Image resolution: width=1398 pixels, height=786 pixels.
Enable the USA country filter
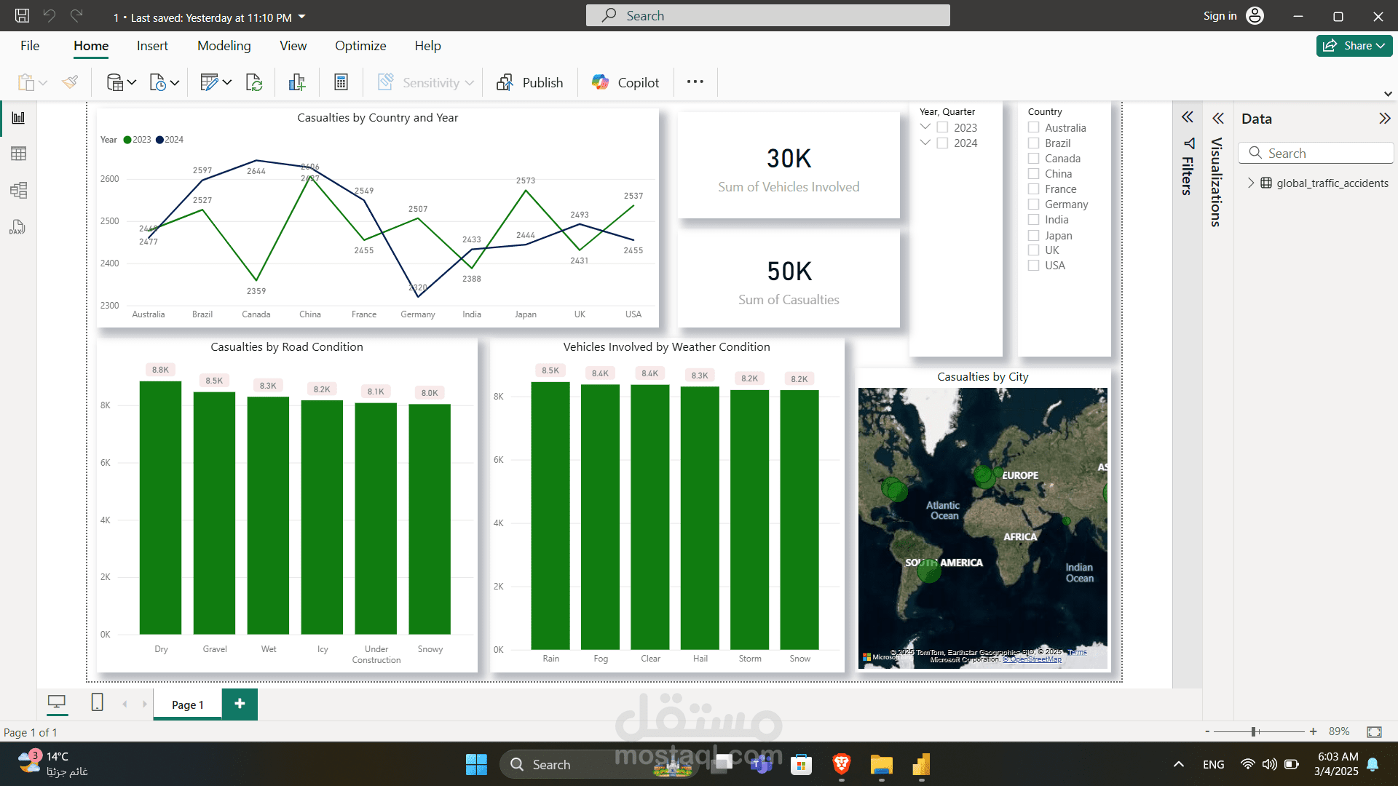click(1033, 266)
